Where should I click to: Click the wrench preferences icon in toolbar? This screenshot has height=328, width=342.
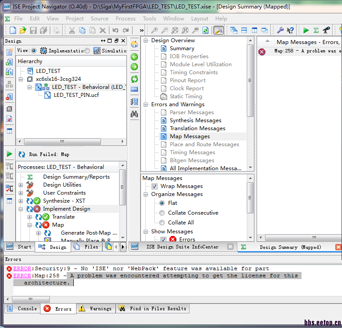click(280, 30)
